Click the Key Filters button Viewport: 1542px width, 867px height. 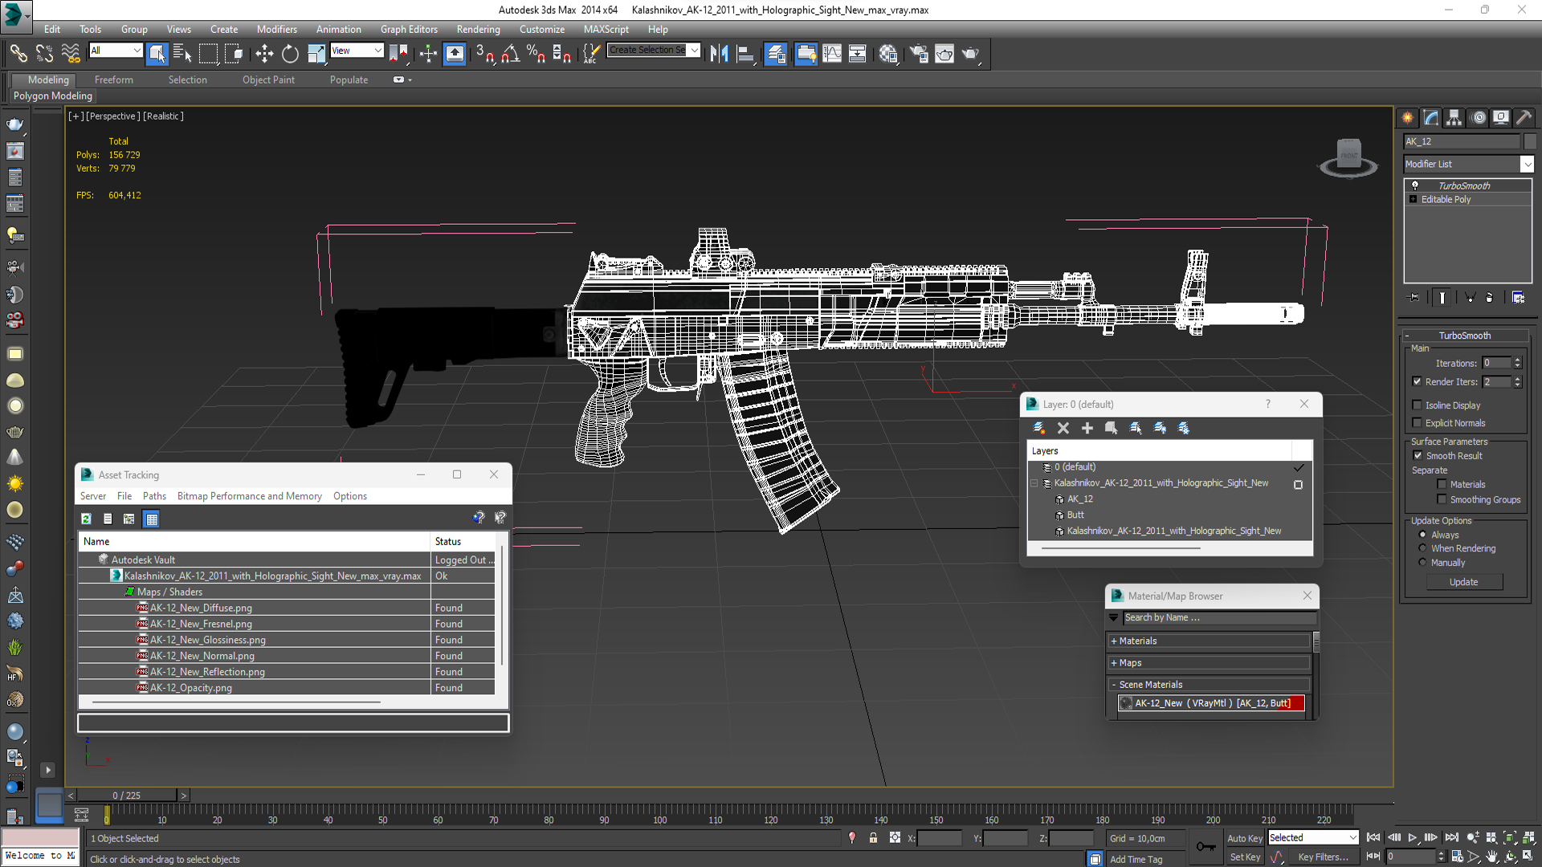click(1323, 857)
